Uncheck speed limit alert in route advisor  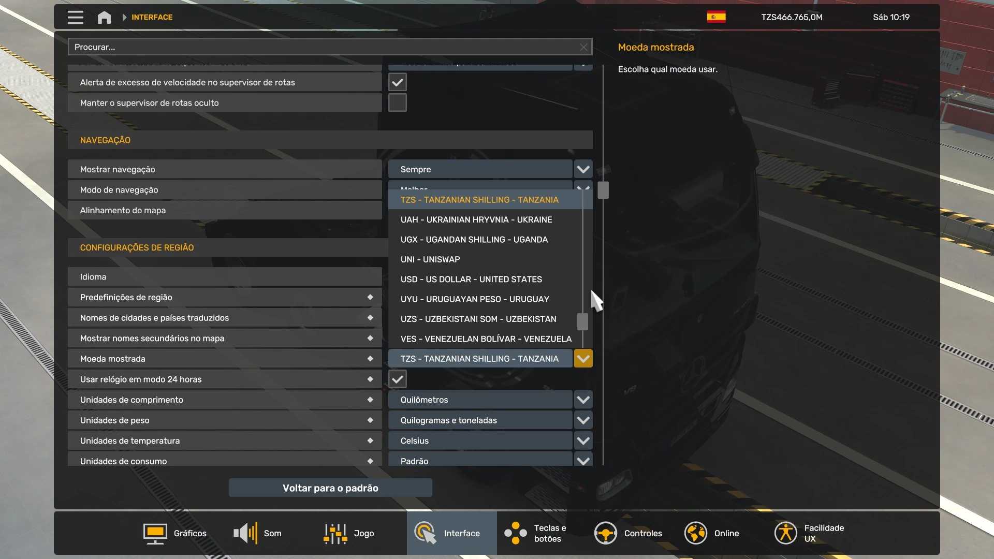click(398, 82)
